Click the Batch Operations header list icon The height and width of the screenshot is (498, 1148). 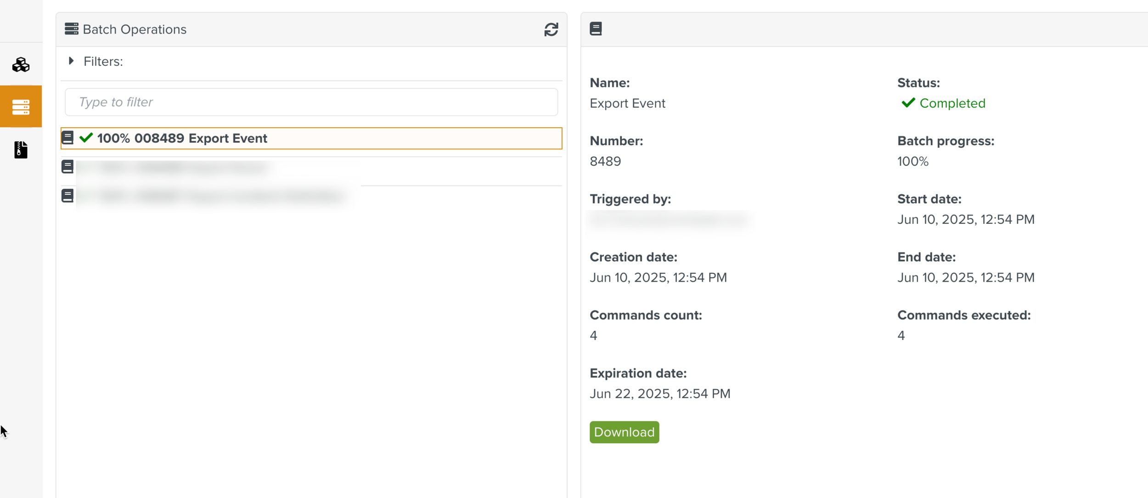tap(71, 29)
